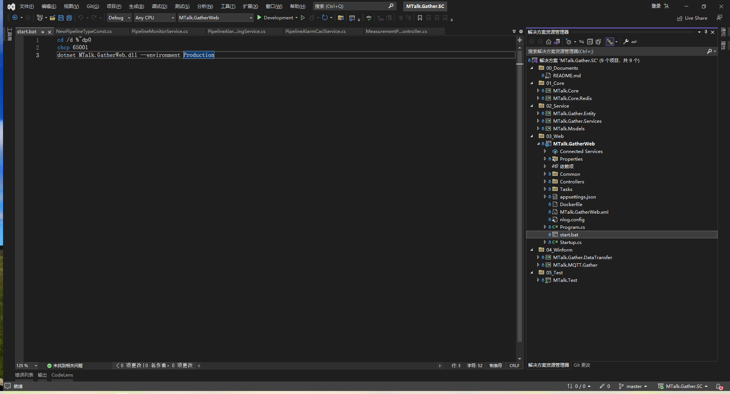Pin the Solution Explorer panel

click(705, 32)
